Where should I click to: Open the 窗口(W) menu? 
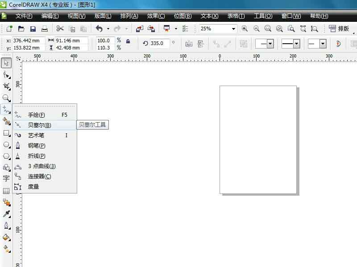tap(291, 16)
